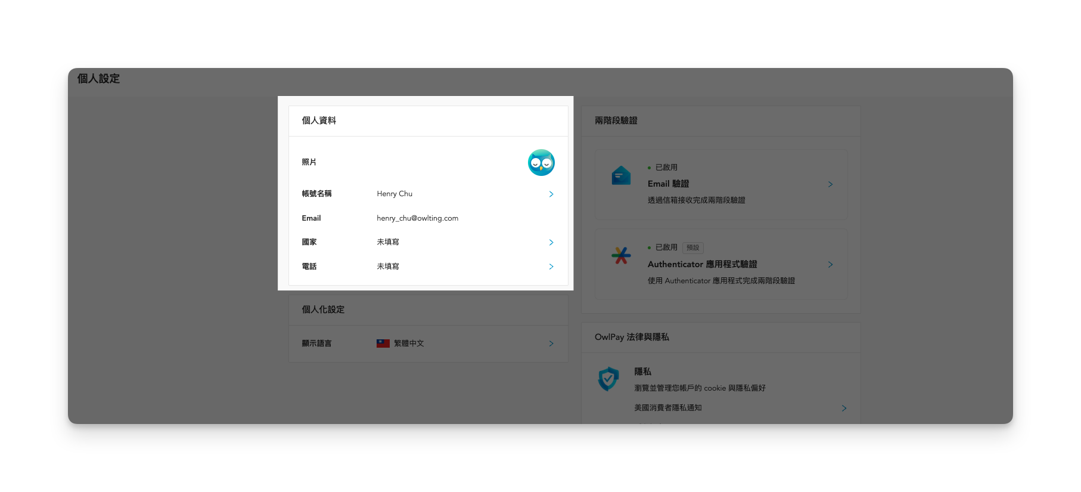Click the 已啟用 status above Email 驗證
The height and width of the screenshot is (492, 1081).
[666, 168]
